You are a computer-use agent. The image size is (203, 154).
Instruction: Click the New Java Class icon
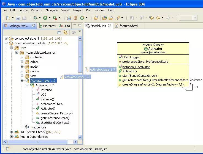click(82, 18)
